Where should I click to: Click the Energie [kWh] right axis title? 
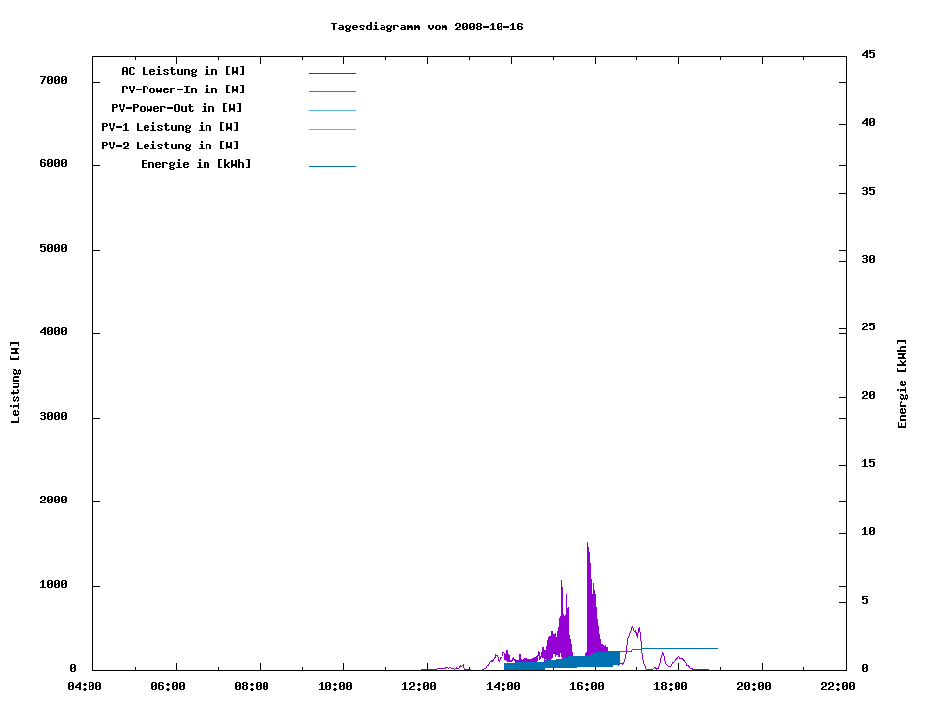click(x=902, y=383)
